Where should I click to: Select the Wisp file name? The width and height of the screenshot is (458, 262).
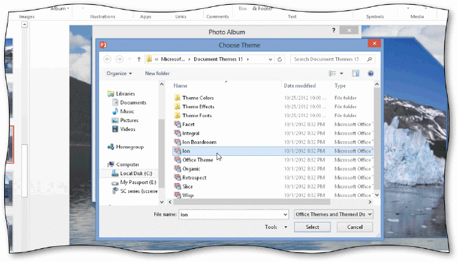click(188, 195)
